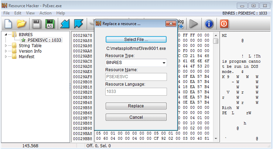Expand the Manifest folder
The image size is (273, 149).
pyautogui.click(x=6, y=56)
